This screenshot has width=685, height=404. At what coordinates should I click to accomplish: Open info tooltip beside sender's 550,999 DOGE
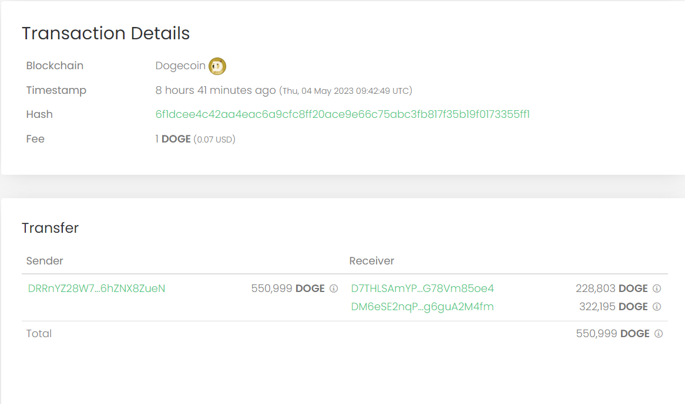click(334, 288)
